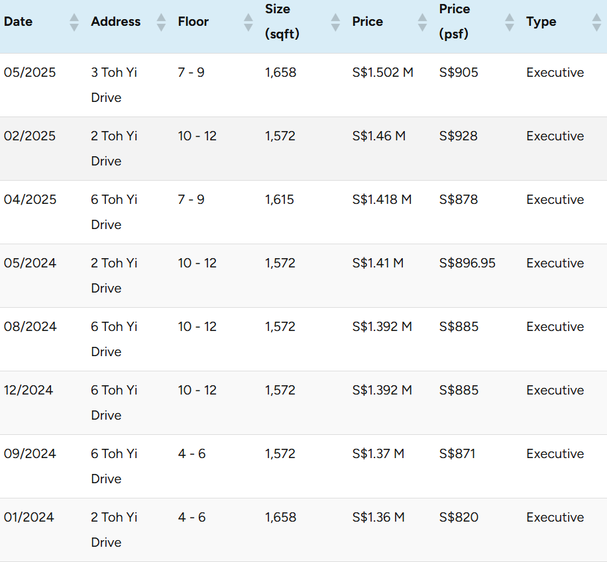The image size is (607, 562).
Task: Click sort arrows right of Price header
Action: 422,22
